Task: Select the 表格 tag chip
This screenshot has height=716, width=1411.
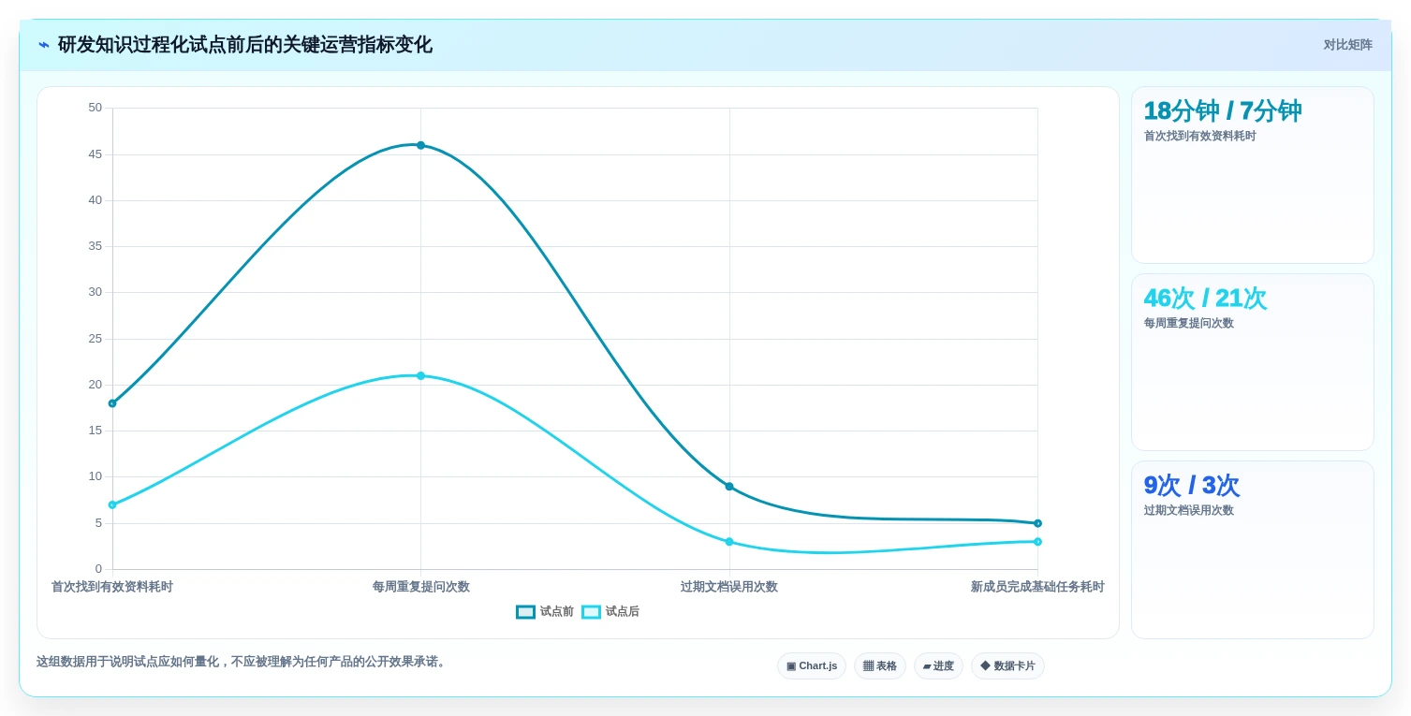Action: point(880,666)
